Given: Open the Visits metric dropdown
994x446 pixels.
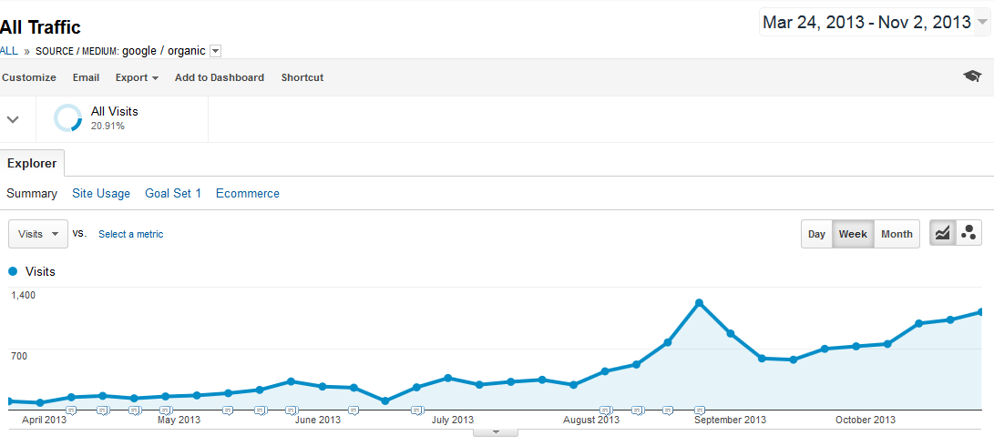Looking at the screenshot, I should (38, 234).
